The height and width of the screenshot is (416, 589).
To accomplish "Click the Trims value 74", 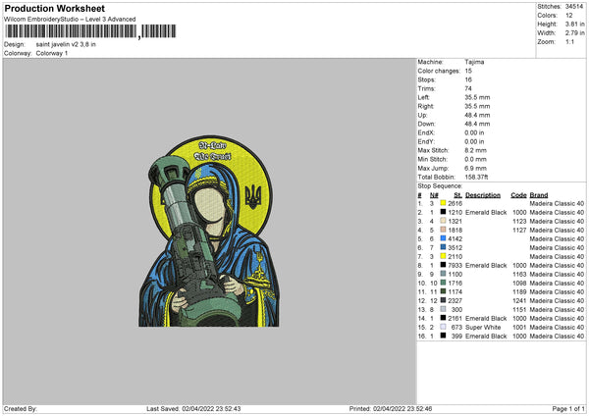I will point(468,88).
